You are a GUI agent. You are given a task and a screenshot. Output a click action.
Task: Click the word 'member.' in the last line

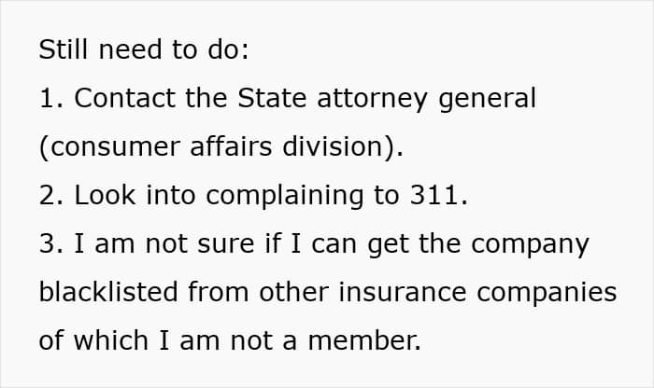(x=369, y=341)
